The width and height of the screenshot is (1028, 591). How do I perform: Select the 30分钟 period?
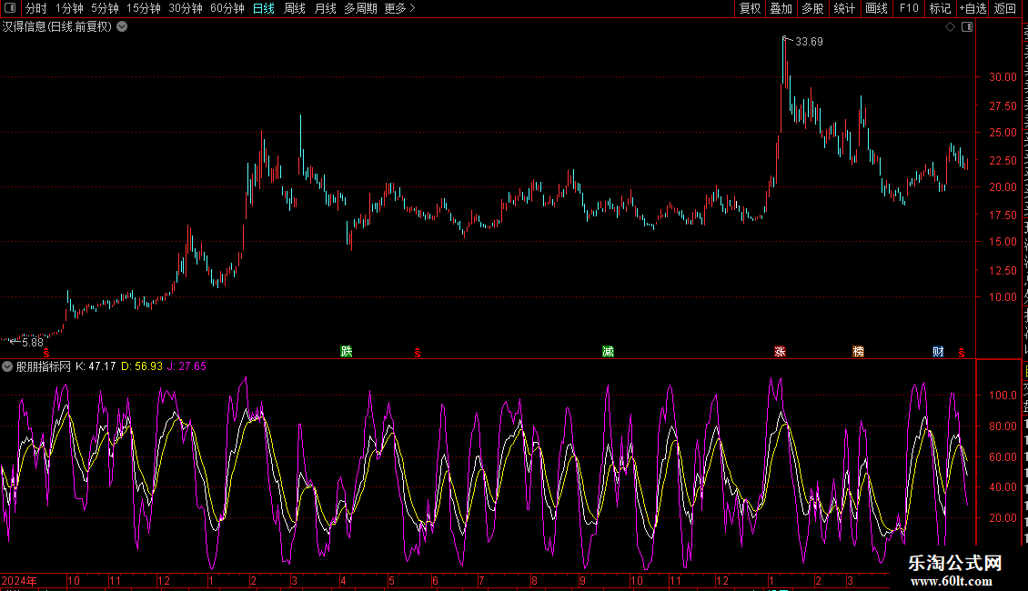pyautogui.click(x=186, y=8)
